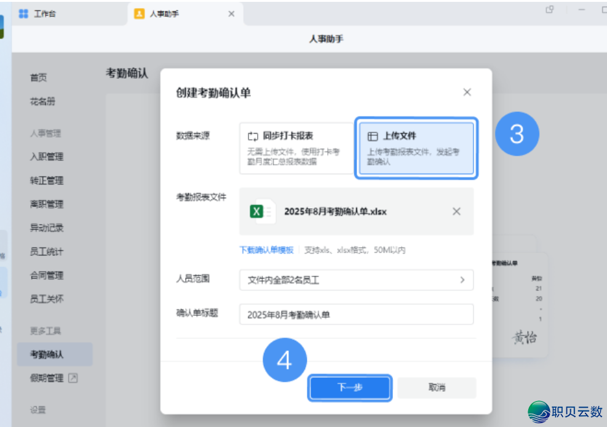The height and width of the screenshot is (427, 607).
Task: Close the 创建考勤确认单 dialog
Action: coord(467,92)
